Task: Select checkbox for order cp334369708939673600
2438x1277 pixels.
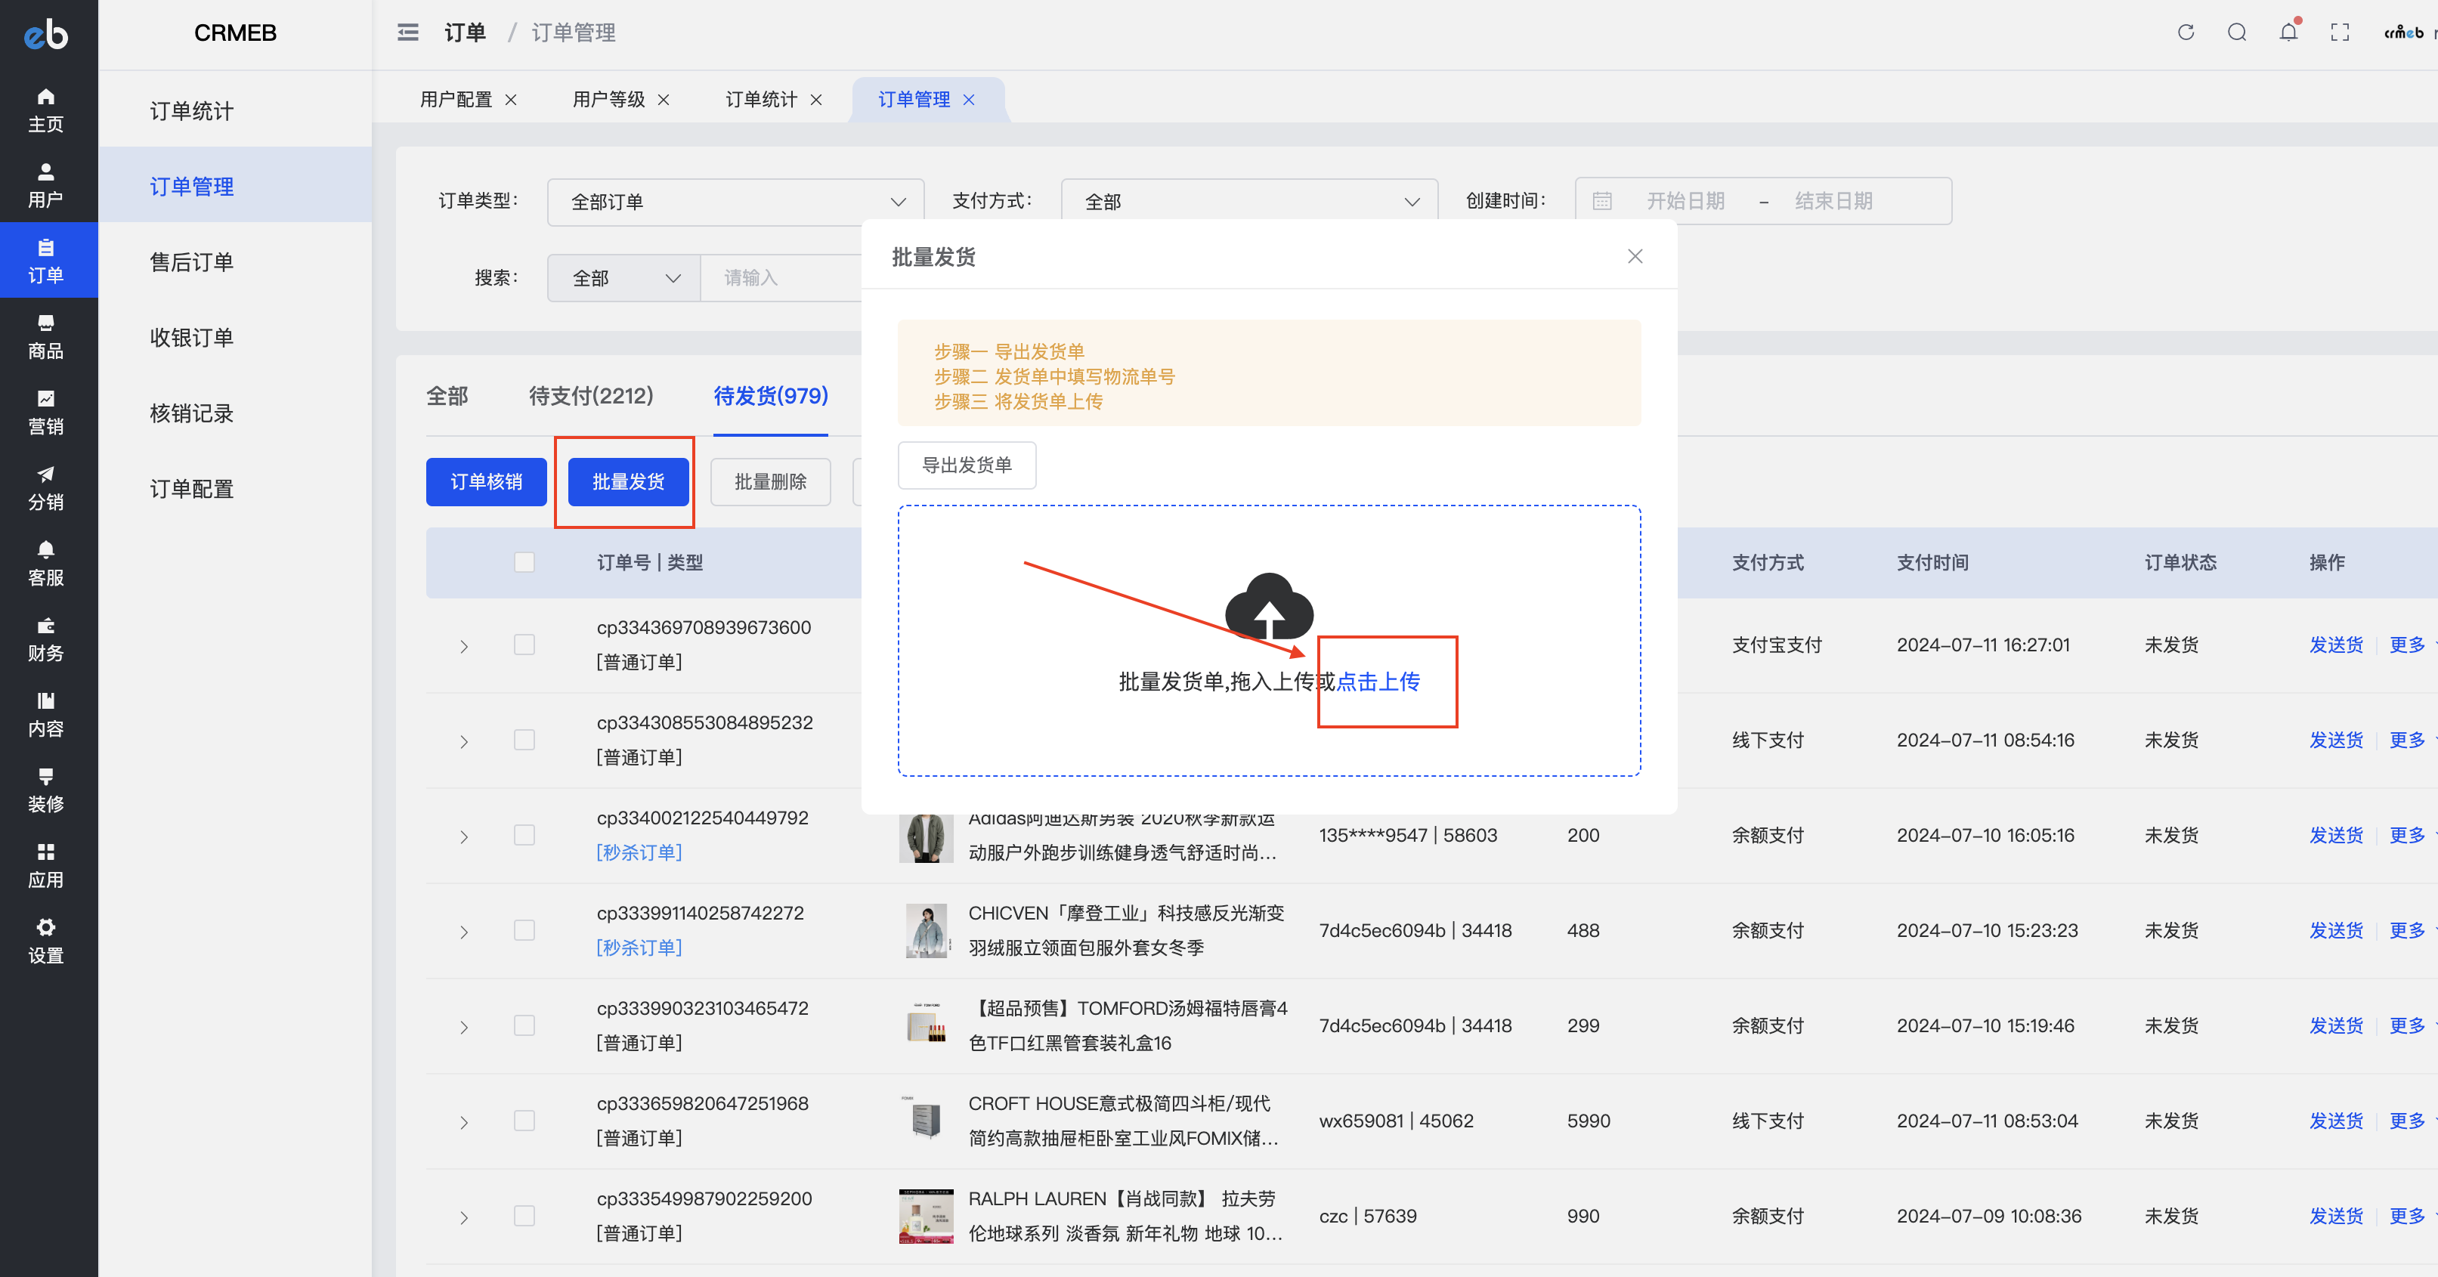Action: [x=524, y=645]
